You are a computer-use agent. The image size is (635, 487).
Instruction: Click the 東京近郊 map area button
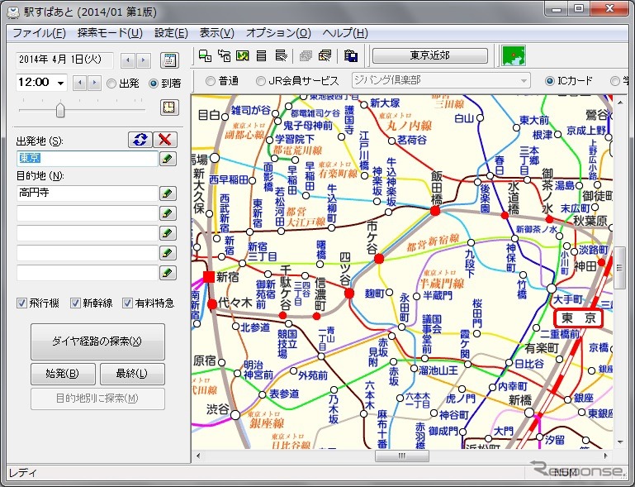[429, 56]
